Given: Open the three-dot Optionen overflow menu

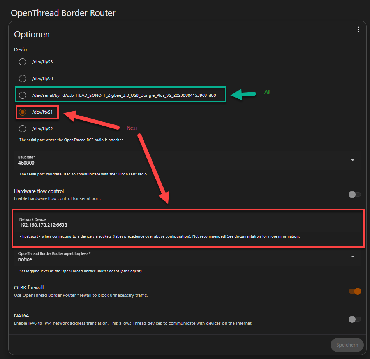Looking at the screenshot, I should [x=358, y=30].
